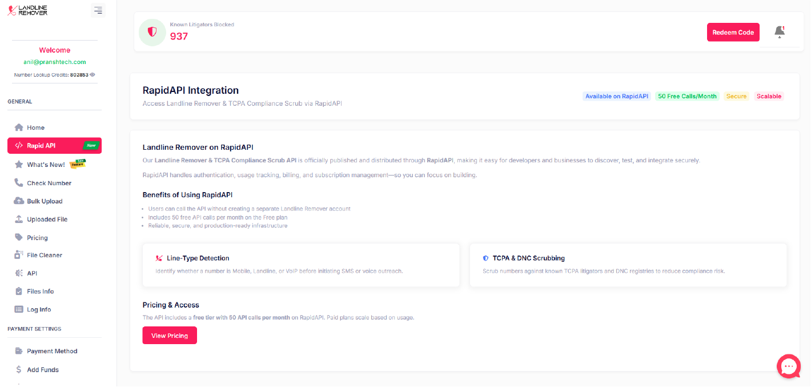Click the Payment Method card icon

pyautogui.click(x=19, y=351)
